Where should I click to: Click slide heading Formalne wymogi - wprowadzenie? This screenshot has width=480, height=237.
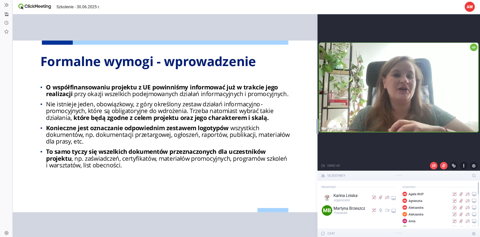coord(148,62)
